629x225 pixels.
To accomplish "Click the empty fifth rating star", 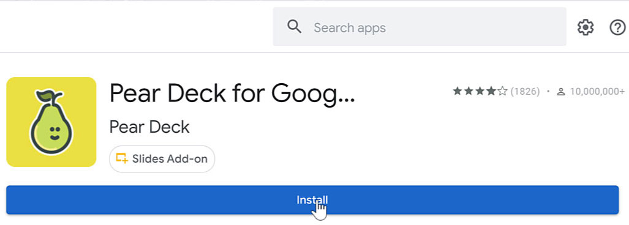I will pos(503,91).
